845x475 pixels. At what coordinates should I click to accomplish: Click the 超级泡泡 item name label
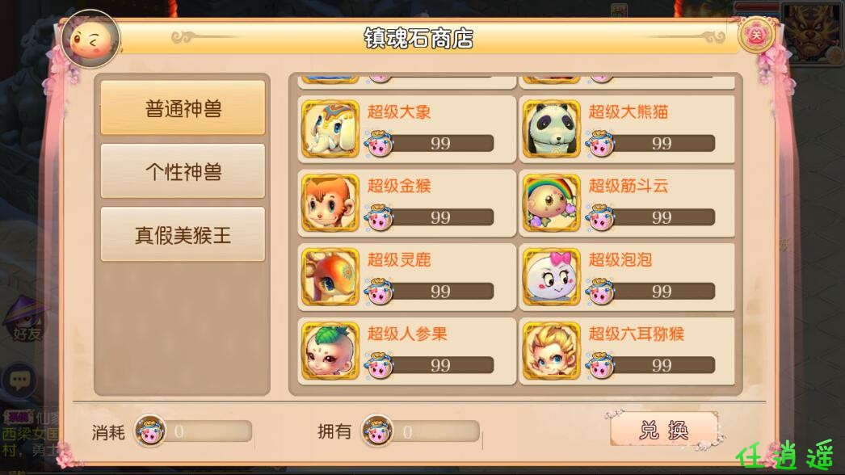click(620, 260)
